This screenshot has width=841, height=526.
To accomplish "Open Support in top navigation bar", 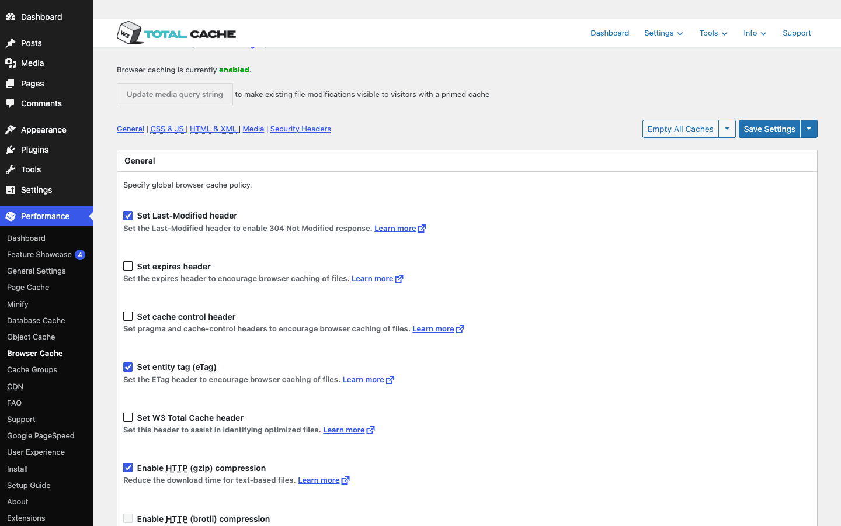I will (797, 33).
